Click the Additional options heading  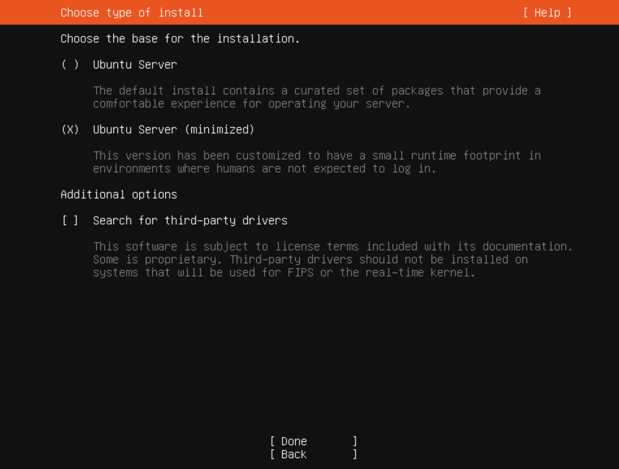(x=119, y=194)
